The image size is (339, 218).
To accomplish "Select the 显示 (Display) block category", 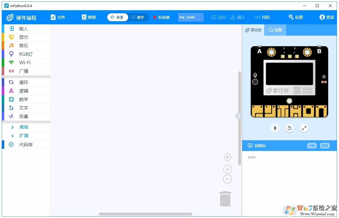I will coord(23,37).
